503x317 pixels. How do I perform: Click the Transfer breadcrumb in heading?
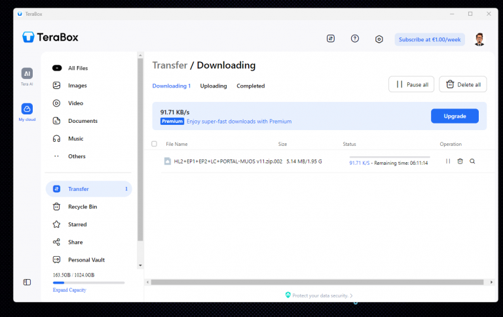(170, 65)
